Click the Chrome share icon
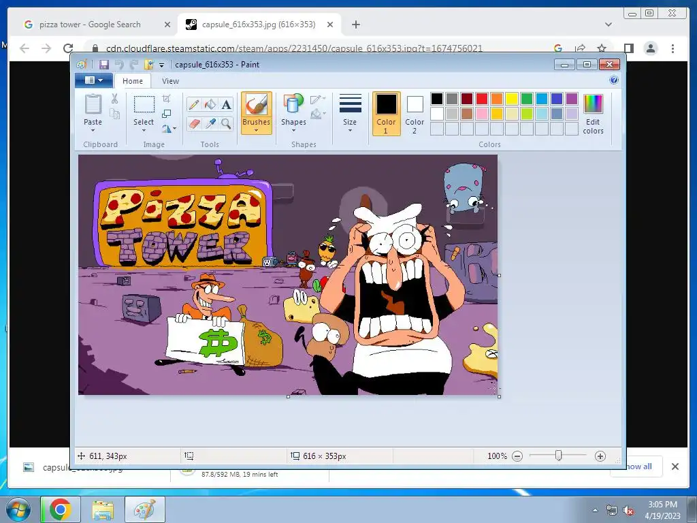Image resolution: width=697 pixels, height=523 pixels. point(580,48)
